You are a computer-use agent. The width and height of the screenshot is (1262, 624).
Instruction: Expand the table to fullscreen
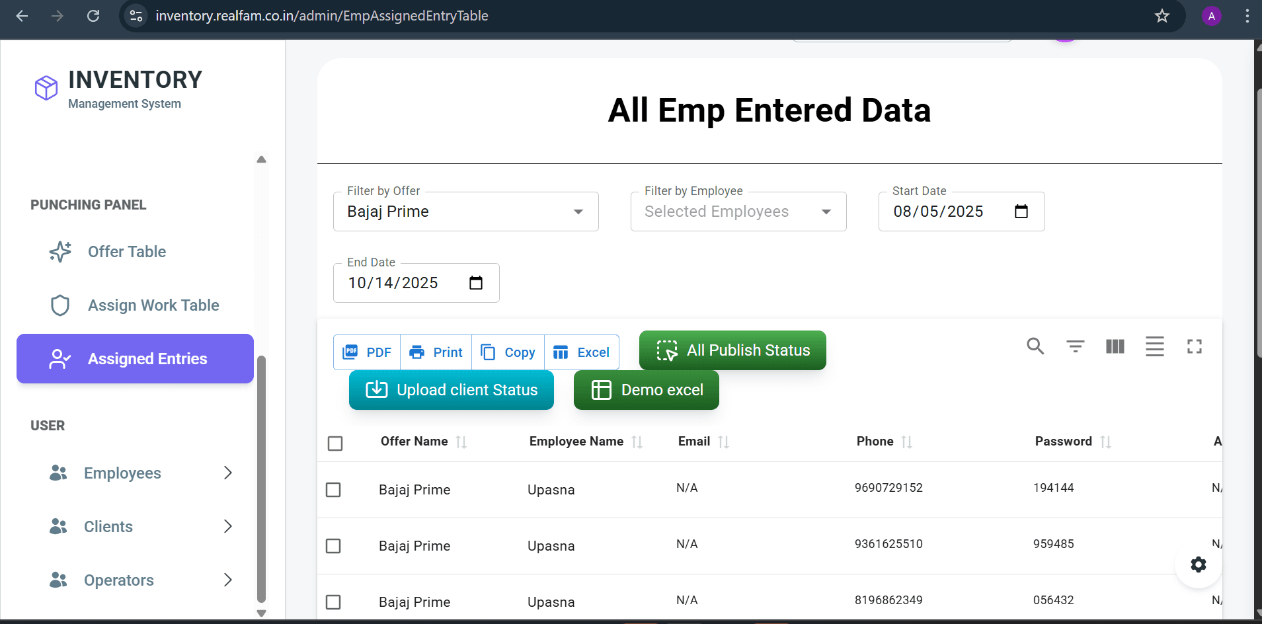point(1194,346)
